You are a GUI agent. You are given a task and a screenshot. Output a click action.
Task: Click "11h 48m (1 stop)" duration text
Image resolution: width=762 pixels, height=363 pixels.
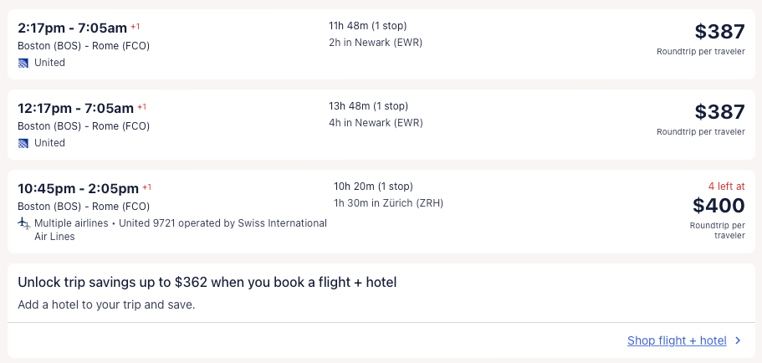pos(368,26)
